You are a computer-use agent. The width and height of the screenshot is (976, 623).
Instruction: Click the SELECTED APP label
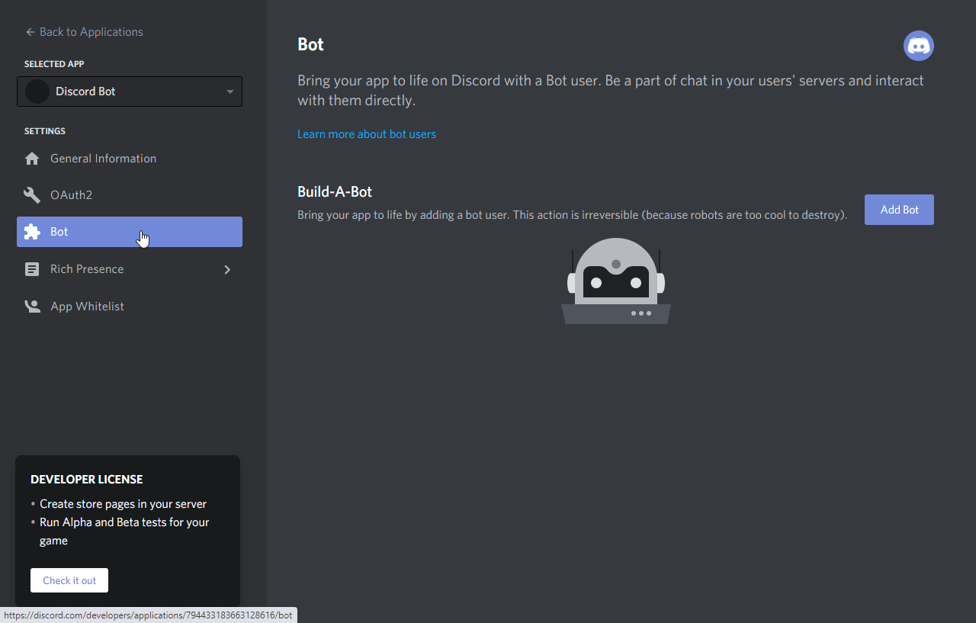pos(54,64)
